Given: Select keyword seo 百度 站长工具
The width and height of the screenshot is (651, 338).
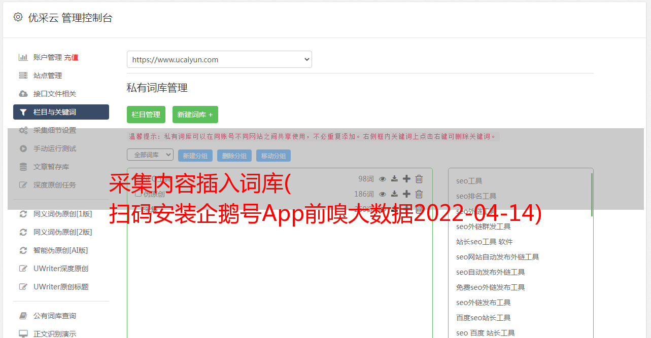Looking at the screenshot, I should pos(485,333).
